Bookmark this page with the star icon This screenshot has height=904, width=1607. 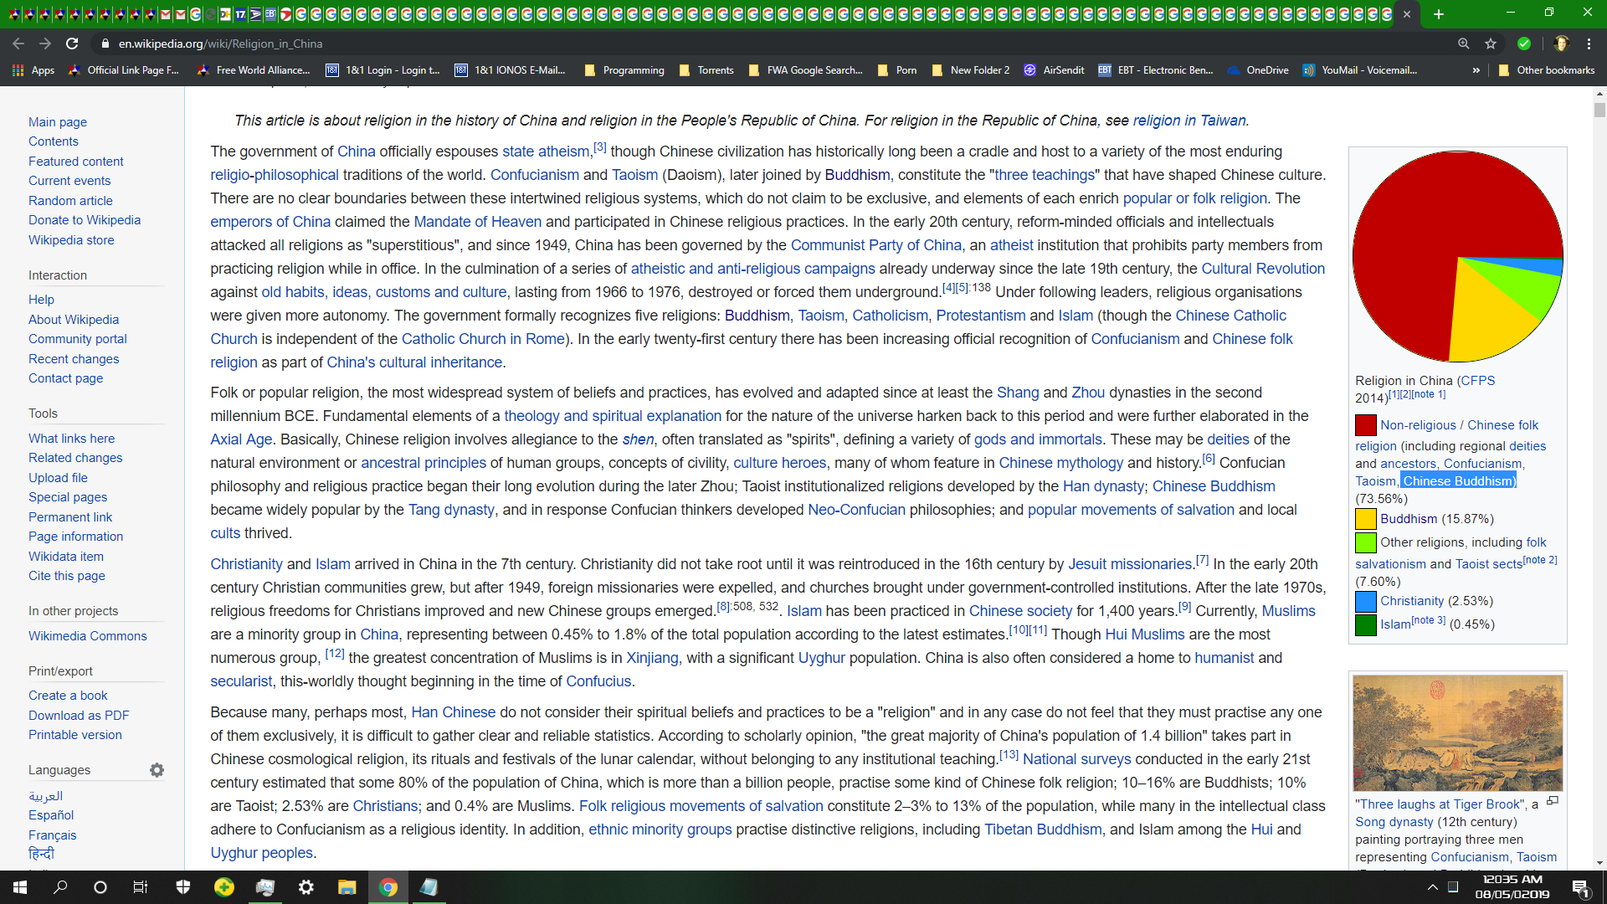[1491, 44]
